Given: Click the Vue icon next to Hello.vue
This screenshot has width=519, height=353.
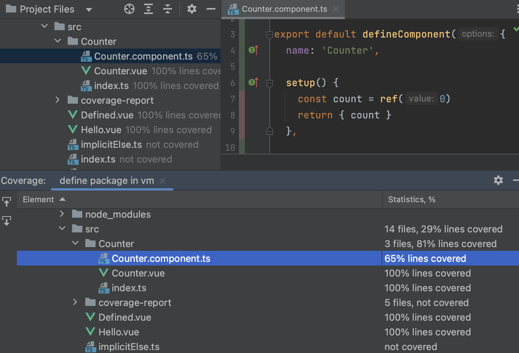Looking at the screenshot, I should (x=72, y=129).
